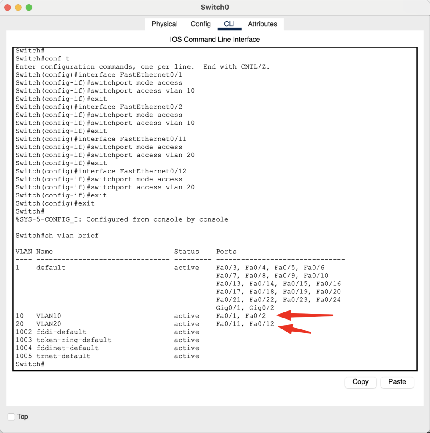Click the Copy button

(360, 382)
